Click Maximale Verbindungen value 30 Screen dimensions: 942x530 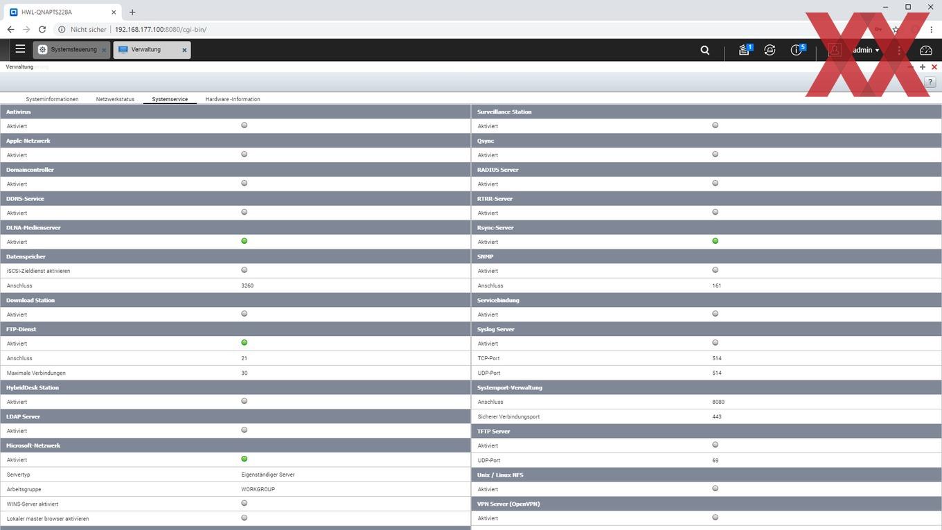[x=245, y=373]
